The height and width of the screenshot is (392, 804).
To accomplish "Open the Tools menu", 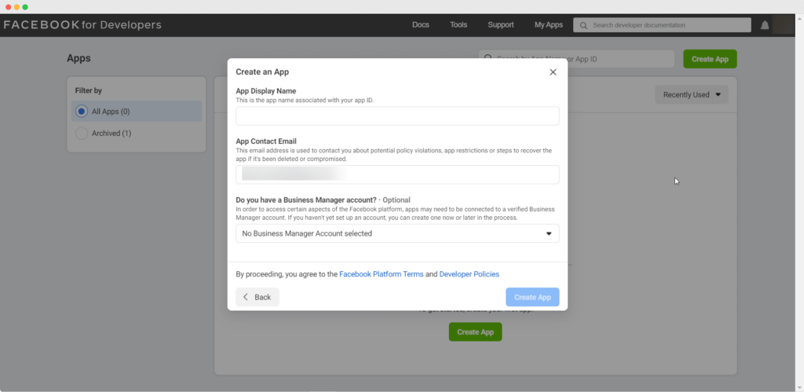I will click(459, 24).
